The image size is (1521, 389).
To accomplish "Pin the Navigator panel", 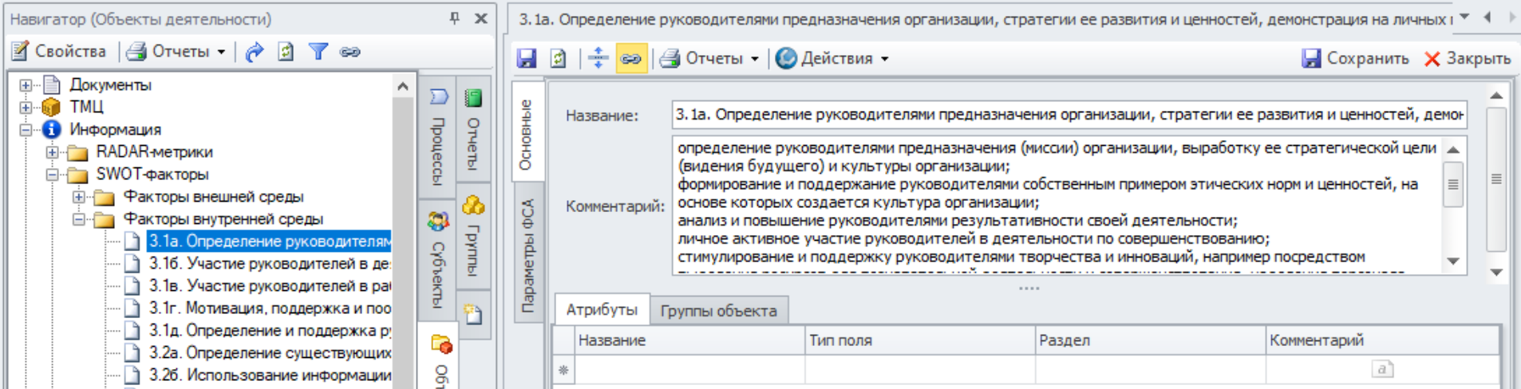I will pyautogui.click(x=454, y=18).
